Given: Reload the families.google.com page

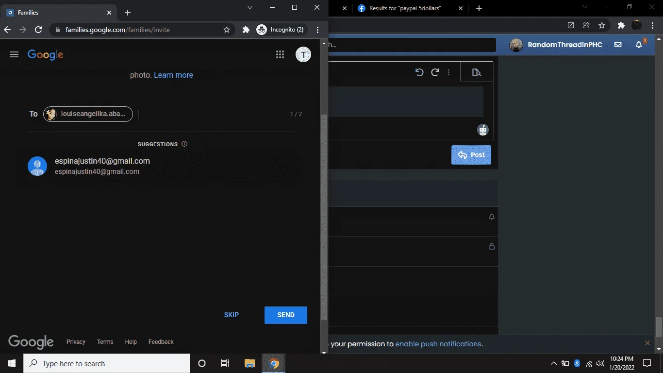Looking at the screenshot, I should [38, 30].
